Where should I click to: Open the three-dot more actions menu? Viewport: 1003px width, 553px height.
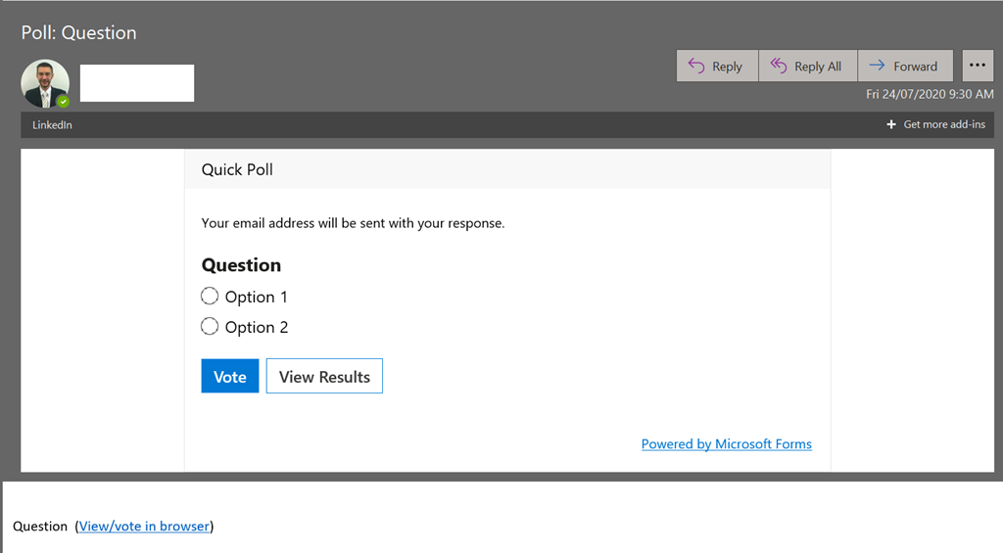tap(978, 66)
